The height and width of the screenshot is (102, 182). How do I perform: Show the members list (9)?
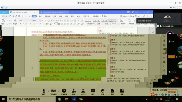pyautogui.click(x=83, y=92)
